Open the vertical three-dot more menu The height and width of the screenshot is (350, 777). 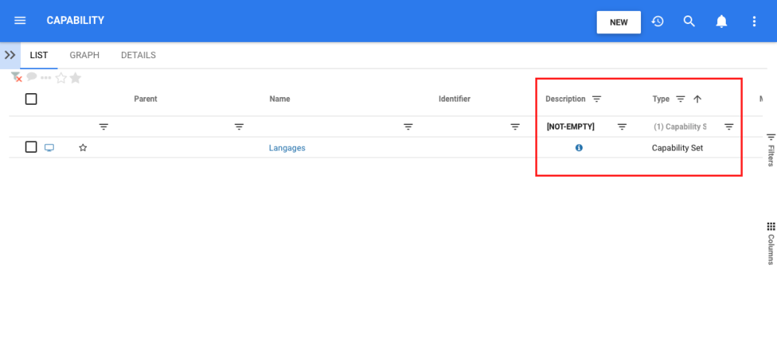pyautogui.click(x=754, y=21)
